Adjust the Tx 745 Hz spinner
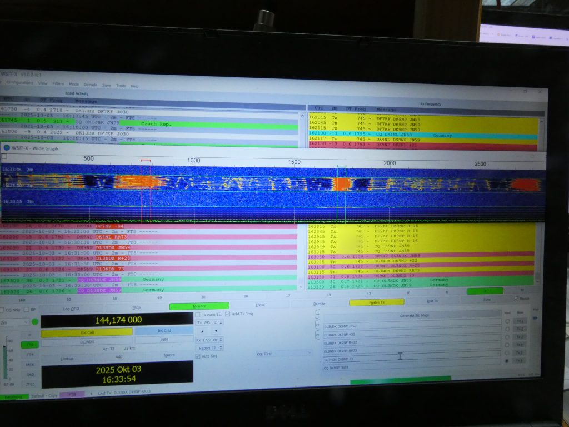This screenshot has height=427, width=569. [209, 322]
